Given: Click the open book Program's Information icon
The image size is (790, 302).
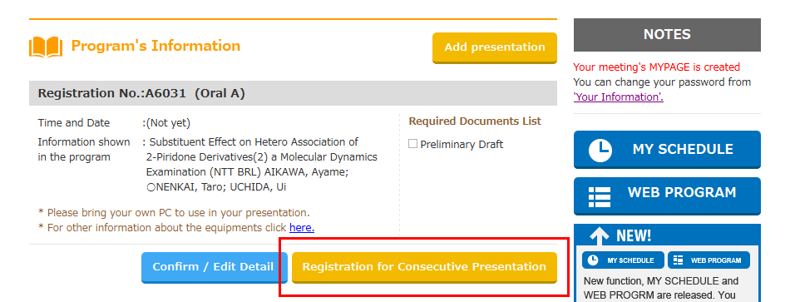Looking at the screenshot, I should point(46,47).
